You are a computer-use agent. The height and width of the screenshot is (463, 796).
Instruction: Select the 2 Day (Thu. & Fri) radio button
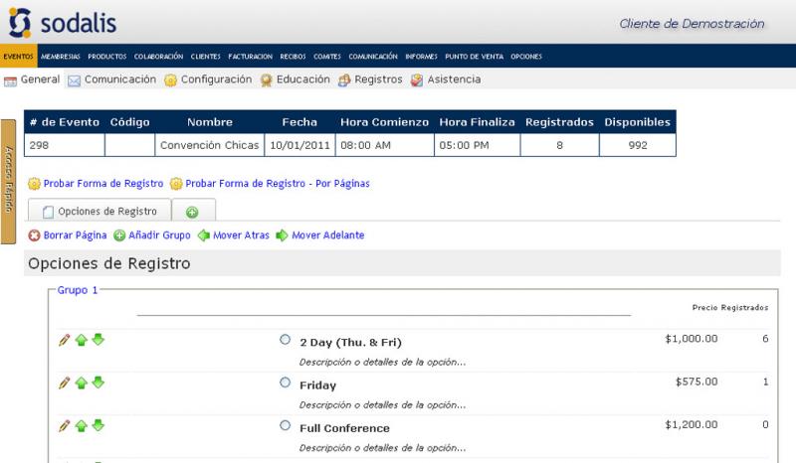tap(286, 340)
